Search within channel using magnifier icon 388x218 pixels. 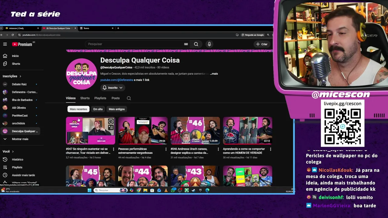[129, 98]
